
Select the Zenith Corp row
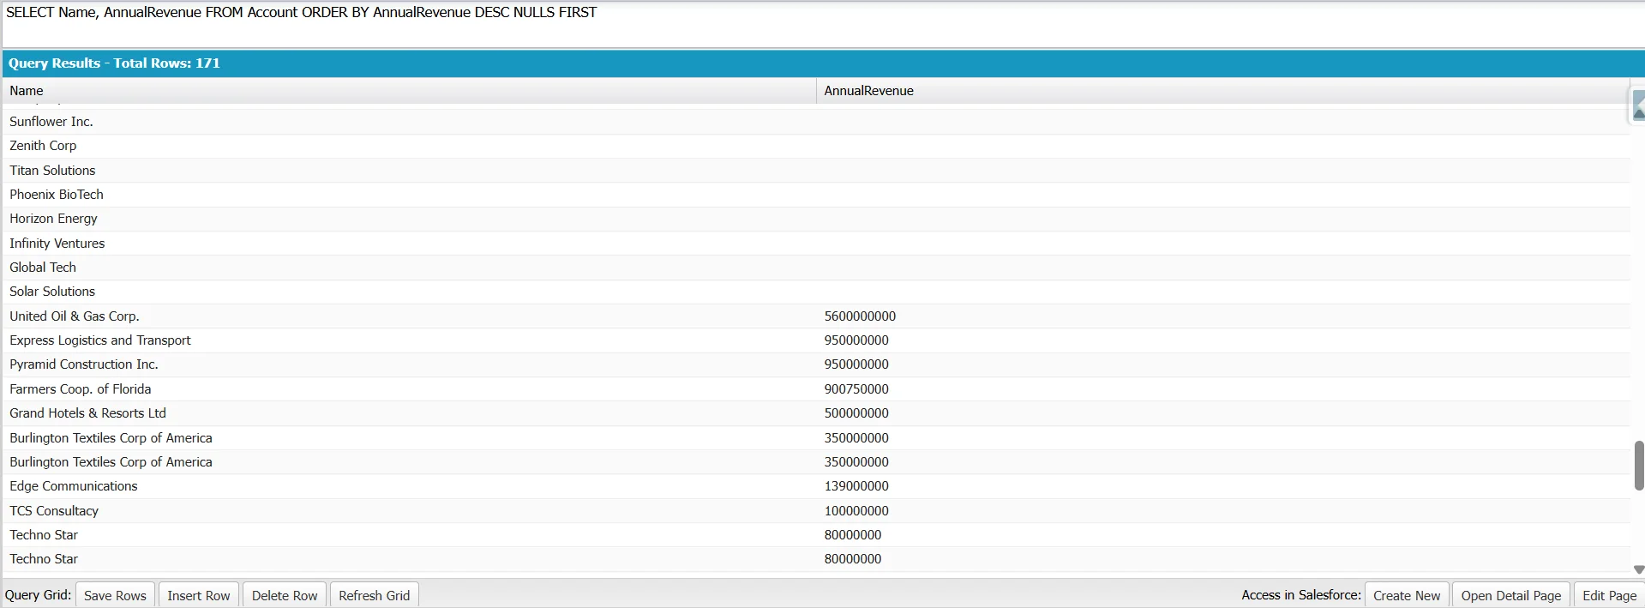816,146
